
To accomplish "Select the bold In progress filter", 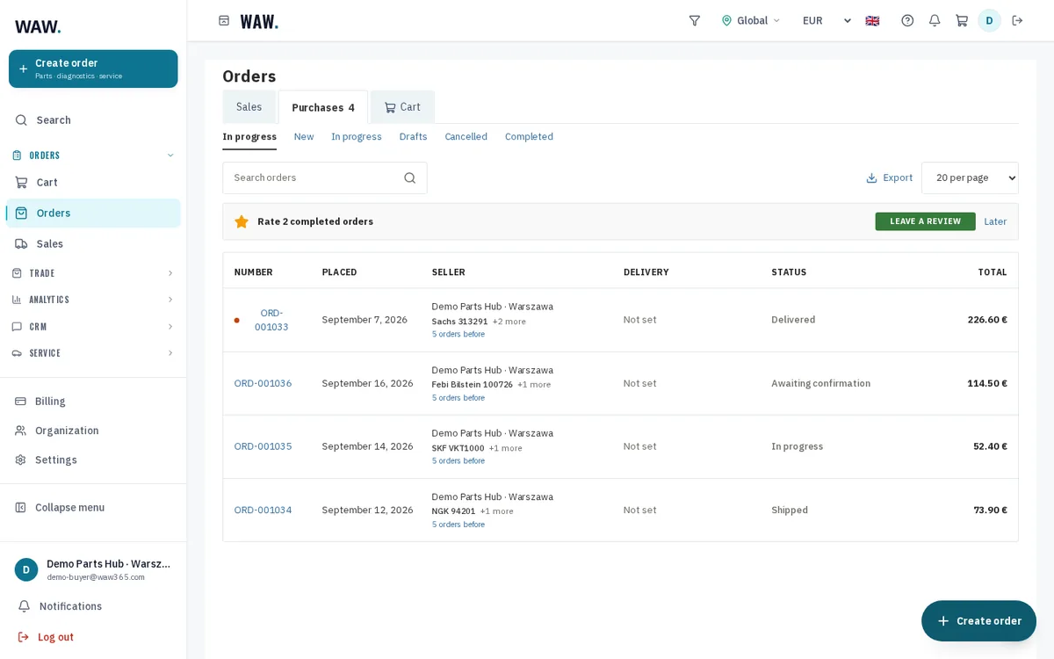I will [x=249, y=136].
